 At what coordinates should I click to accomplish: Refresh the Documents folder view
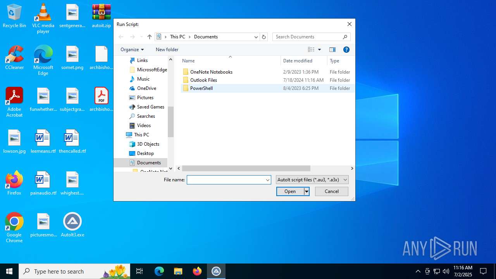pos(264,37)
